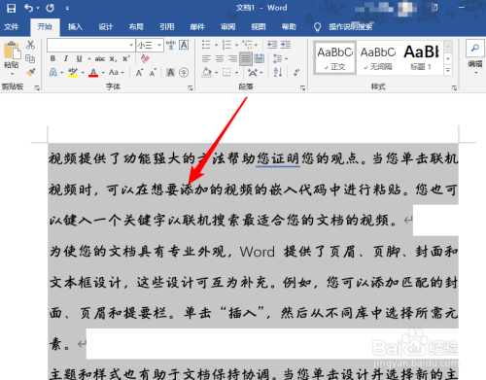Expand the styles gallery
The width and height of the screenshot is (486, 380).
click(x=448, y=70)
